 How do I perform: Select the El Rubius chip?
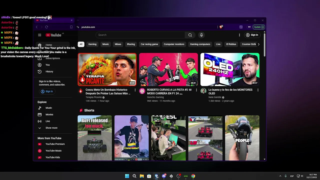[x=231, y=44]
